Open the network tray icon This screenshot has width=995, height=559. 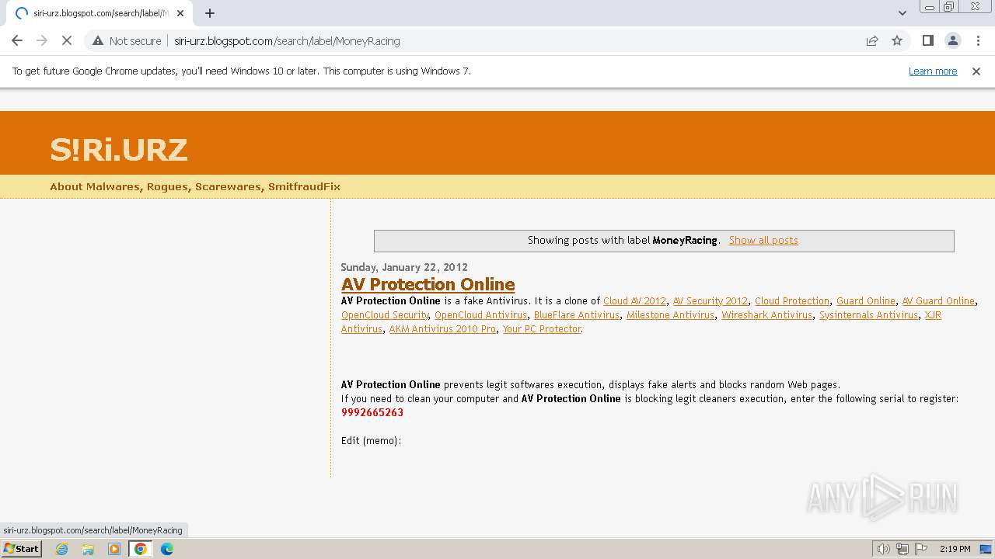pyautogui.click(x=902, y=549)
